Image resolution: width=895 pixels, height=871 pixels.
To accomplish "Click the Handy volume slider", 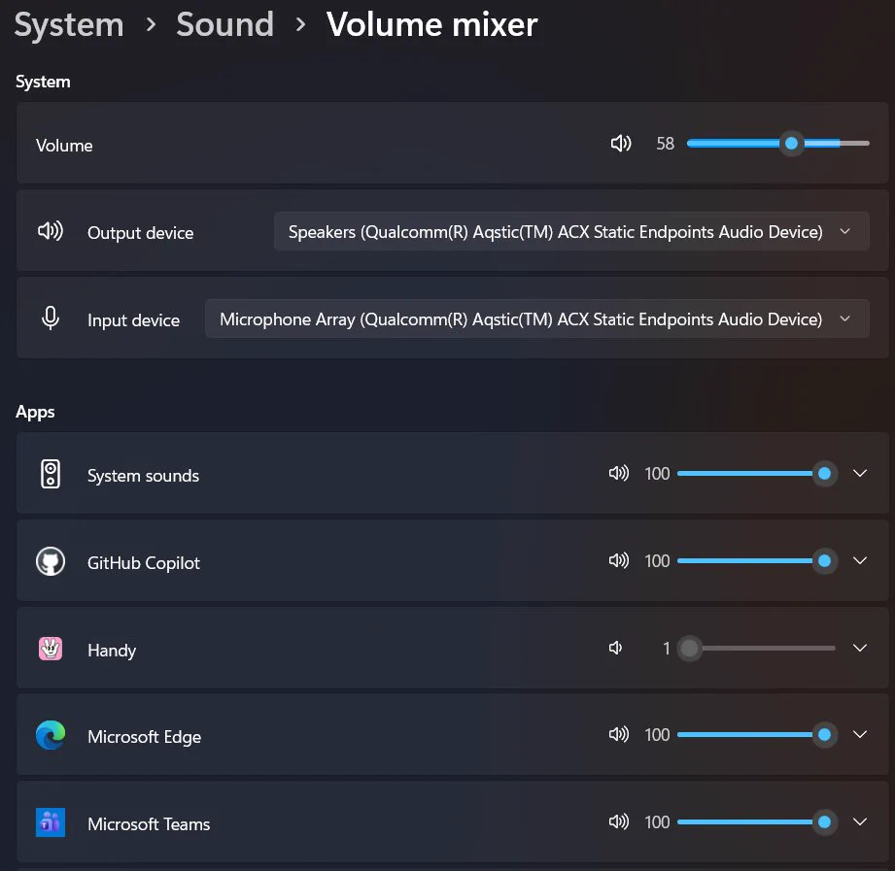I will [756, 648].
